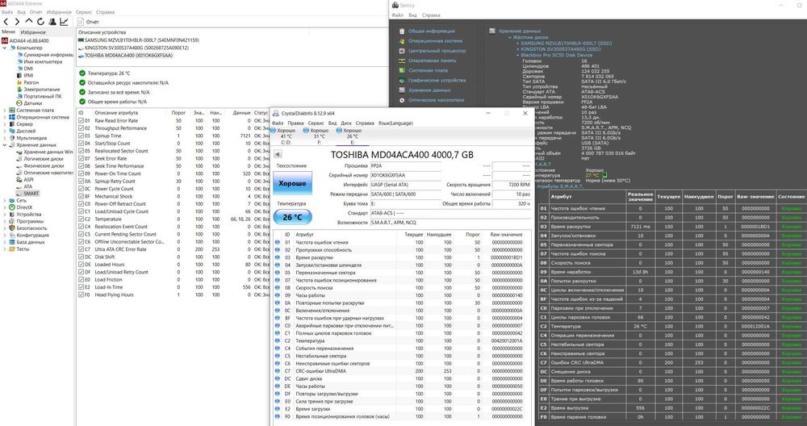Select SMART item in AIDA64 tree
This screenshot has height=426, width=807.
31,194
